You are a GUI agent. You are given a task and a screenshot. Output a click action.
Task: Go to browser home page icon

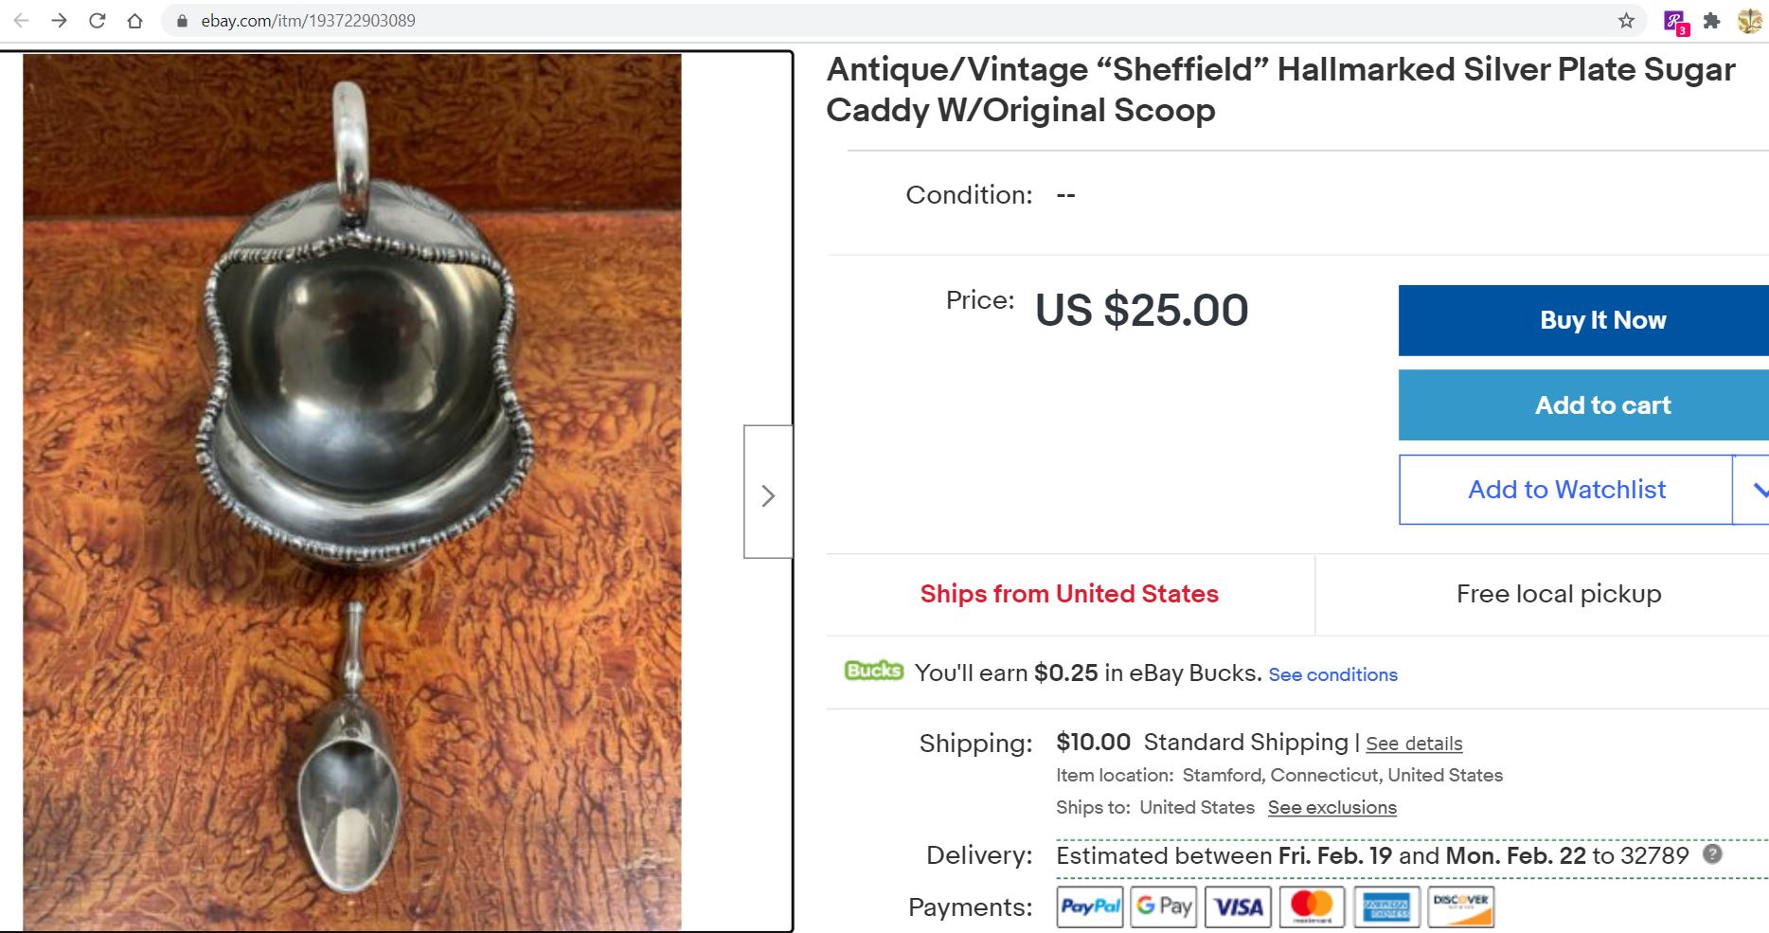[134, 20]
